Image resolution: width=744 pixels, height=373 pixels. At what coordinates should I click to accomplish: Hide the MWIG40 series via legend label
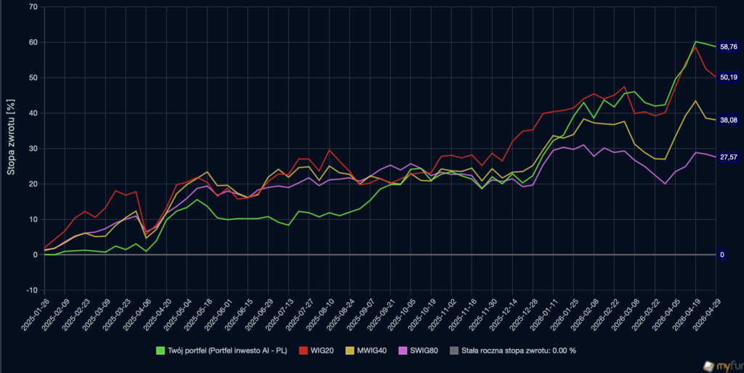(x=371, y=351)
